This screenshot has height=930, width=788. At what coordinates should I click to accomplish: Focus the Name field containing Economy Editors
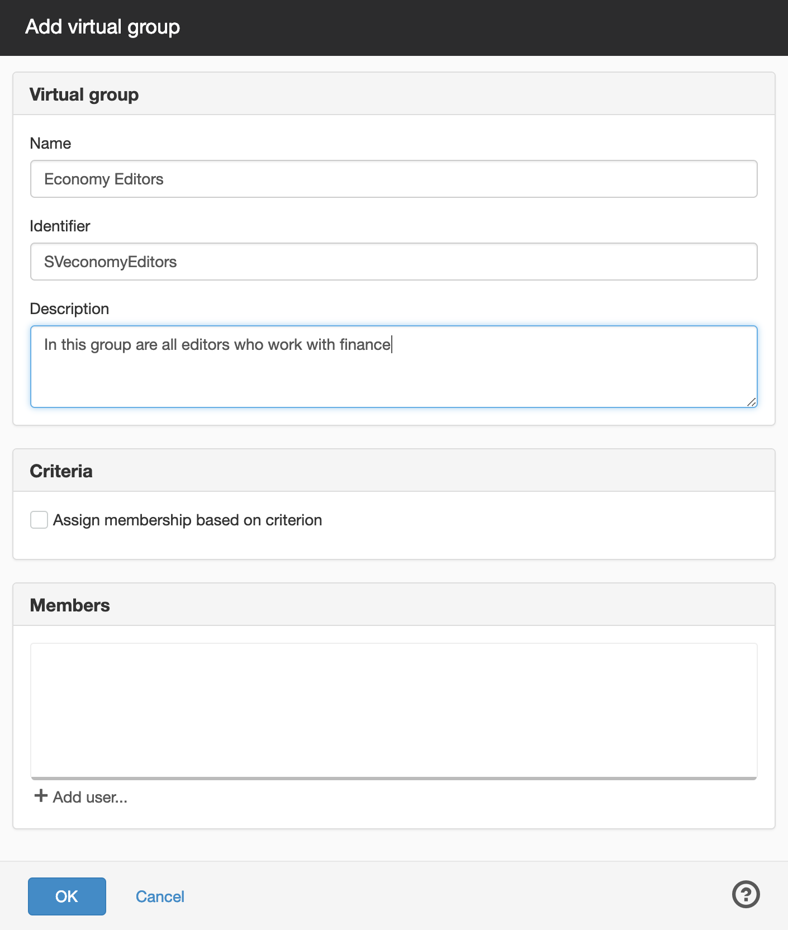(394, 179)
